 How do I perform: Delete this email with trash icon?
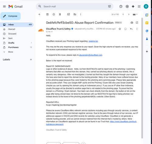tap(60, 15)
